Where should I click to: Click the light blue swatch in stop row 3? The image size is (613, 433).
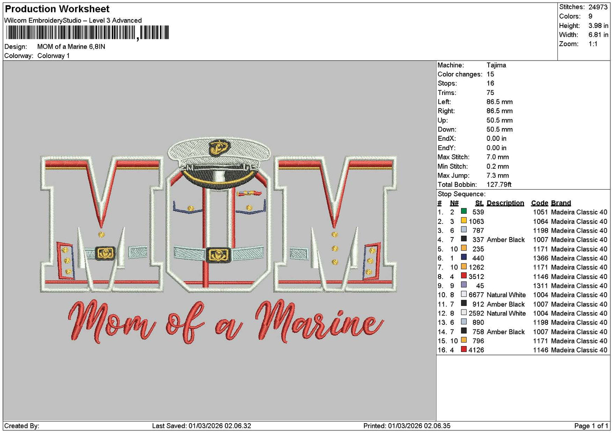[464, 230]
